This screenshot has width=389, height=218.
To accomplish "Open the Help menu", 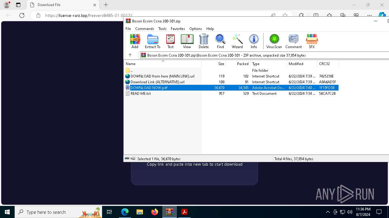I will coord(210,29).
